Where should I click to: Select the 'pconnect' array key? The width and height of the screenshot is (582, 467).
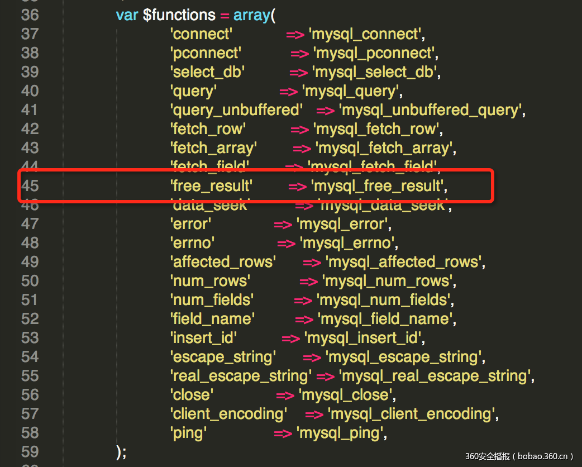pos(206,53)
